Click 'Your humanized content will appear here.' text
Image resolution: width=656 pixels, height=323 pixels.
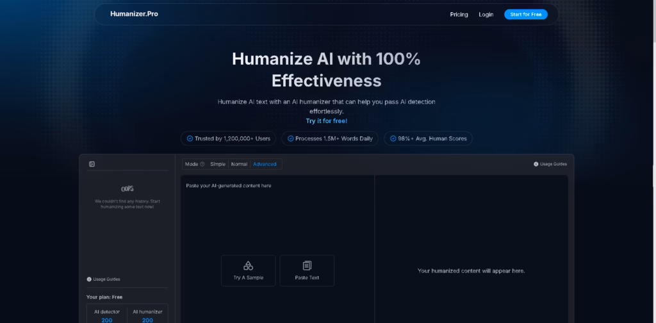point(471,270)
